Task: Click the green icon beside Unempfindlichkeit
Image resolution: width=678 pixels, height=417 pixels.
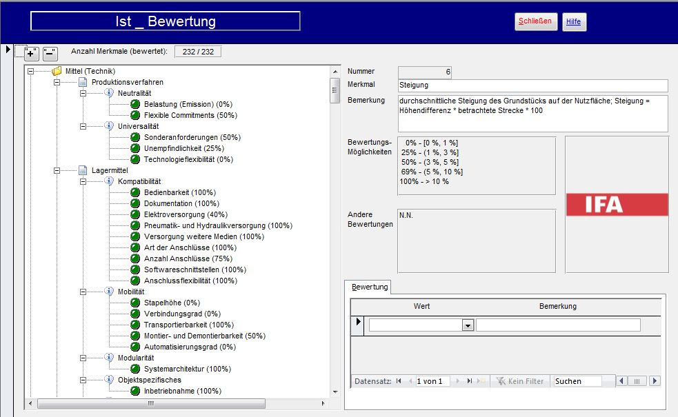Action: pos(135,148)
